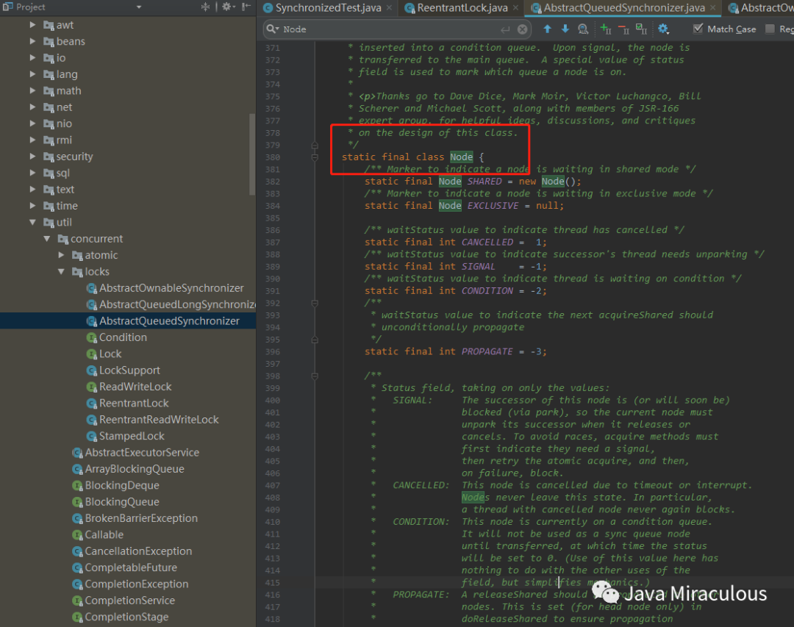Open AbstractExecutorService class
The height and width of the screenshot is (627, 794).
[x=142, y=452]
